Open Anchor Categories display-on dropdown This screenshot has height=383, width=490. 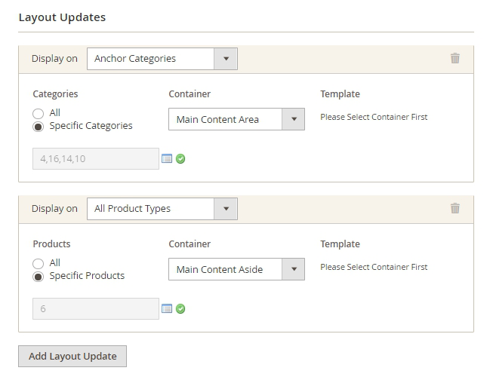pos(162,59)
